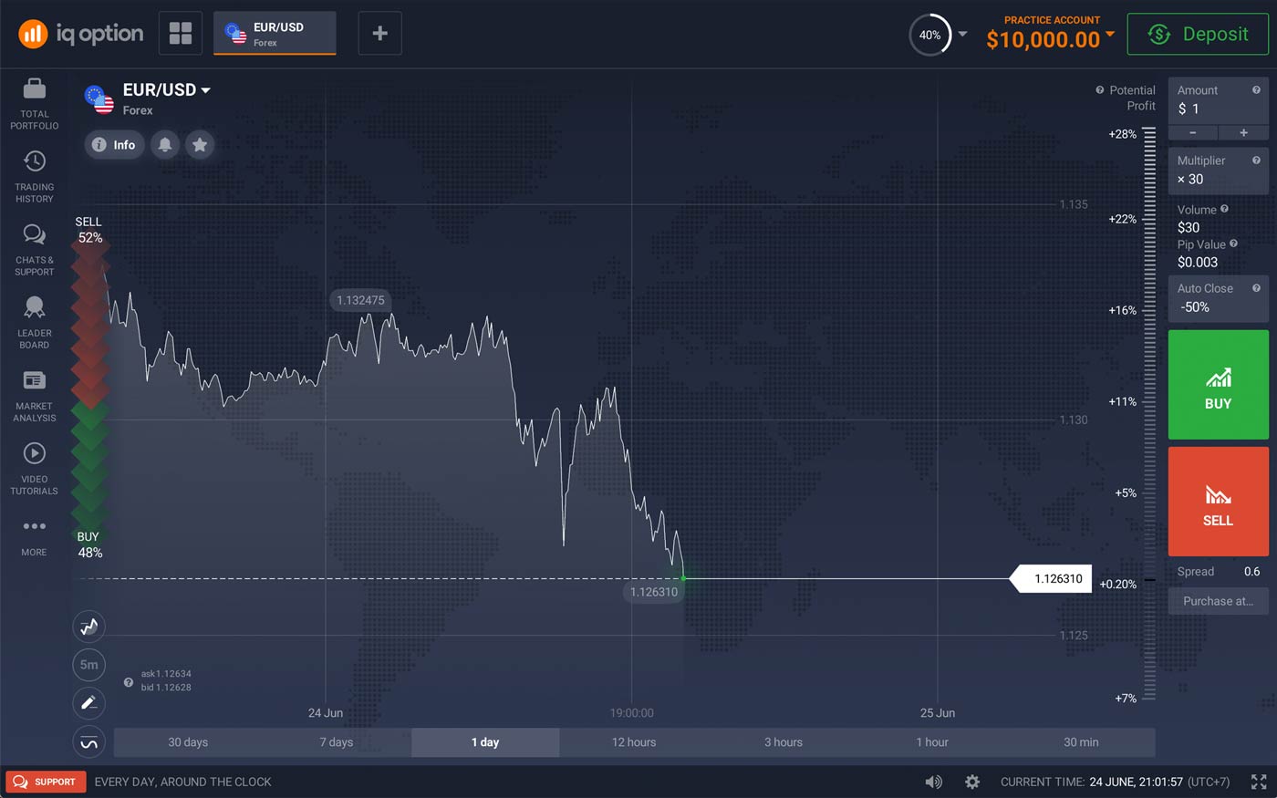Open the drawing pencil tool

(88, 703)
